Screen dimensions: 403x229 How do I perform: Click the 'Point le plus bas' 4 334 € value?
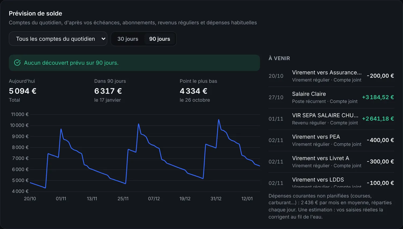pyautogui.click(x=193, y=91)
